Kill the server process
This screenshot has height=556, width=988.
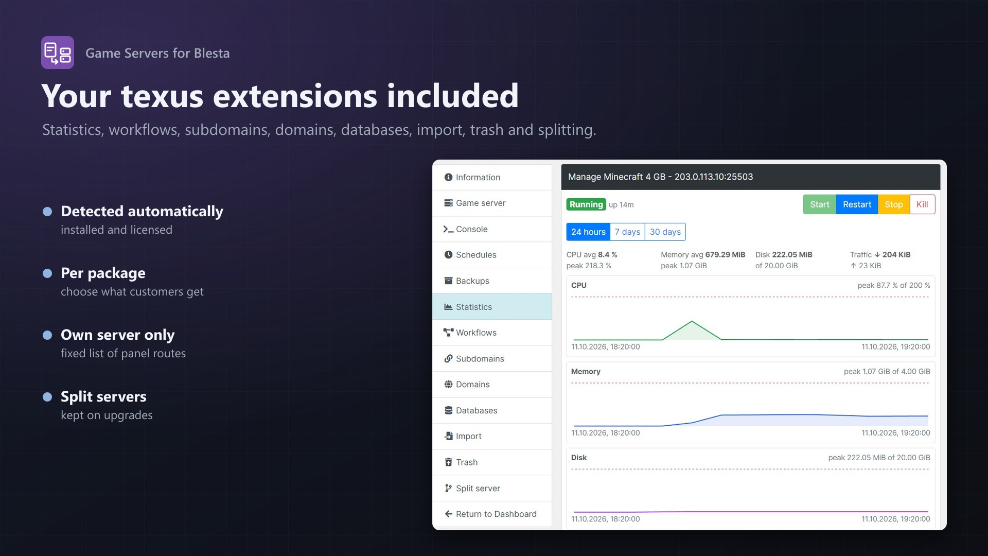click(922, 204)
